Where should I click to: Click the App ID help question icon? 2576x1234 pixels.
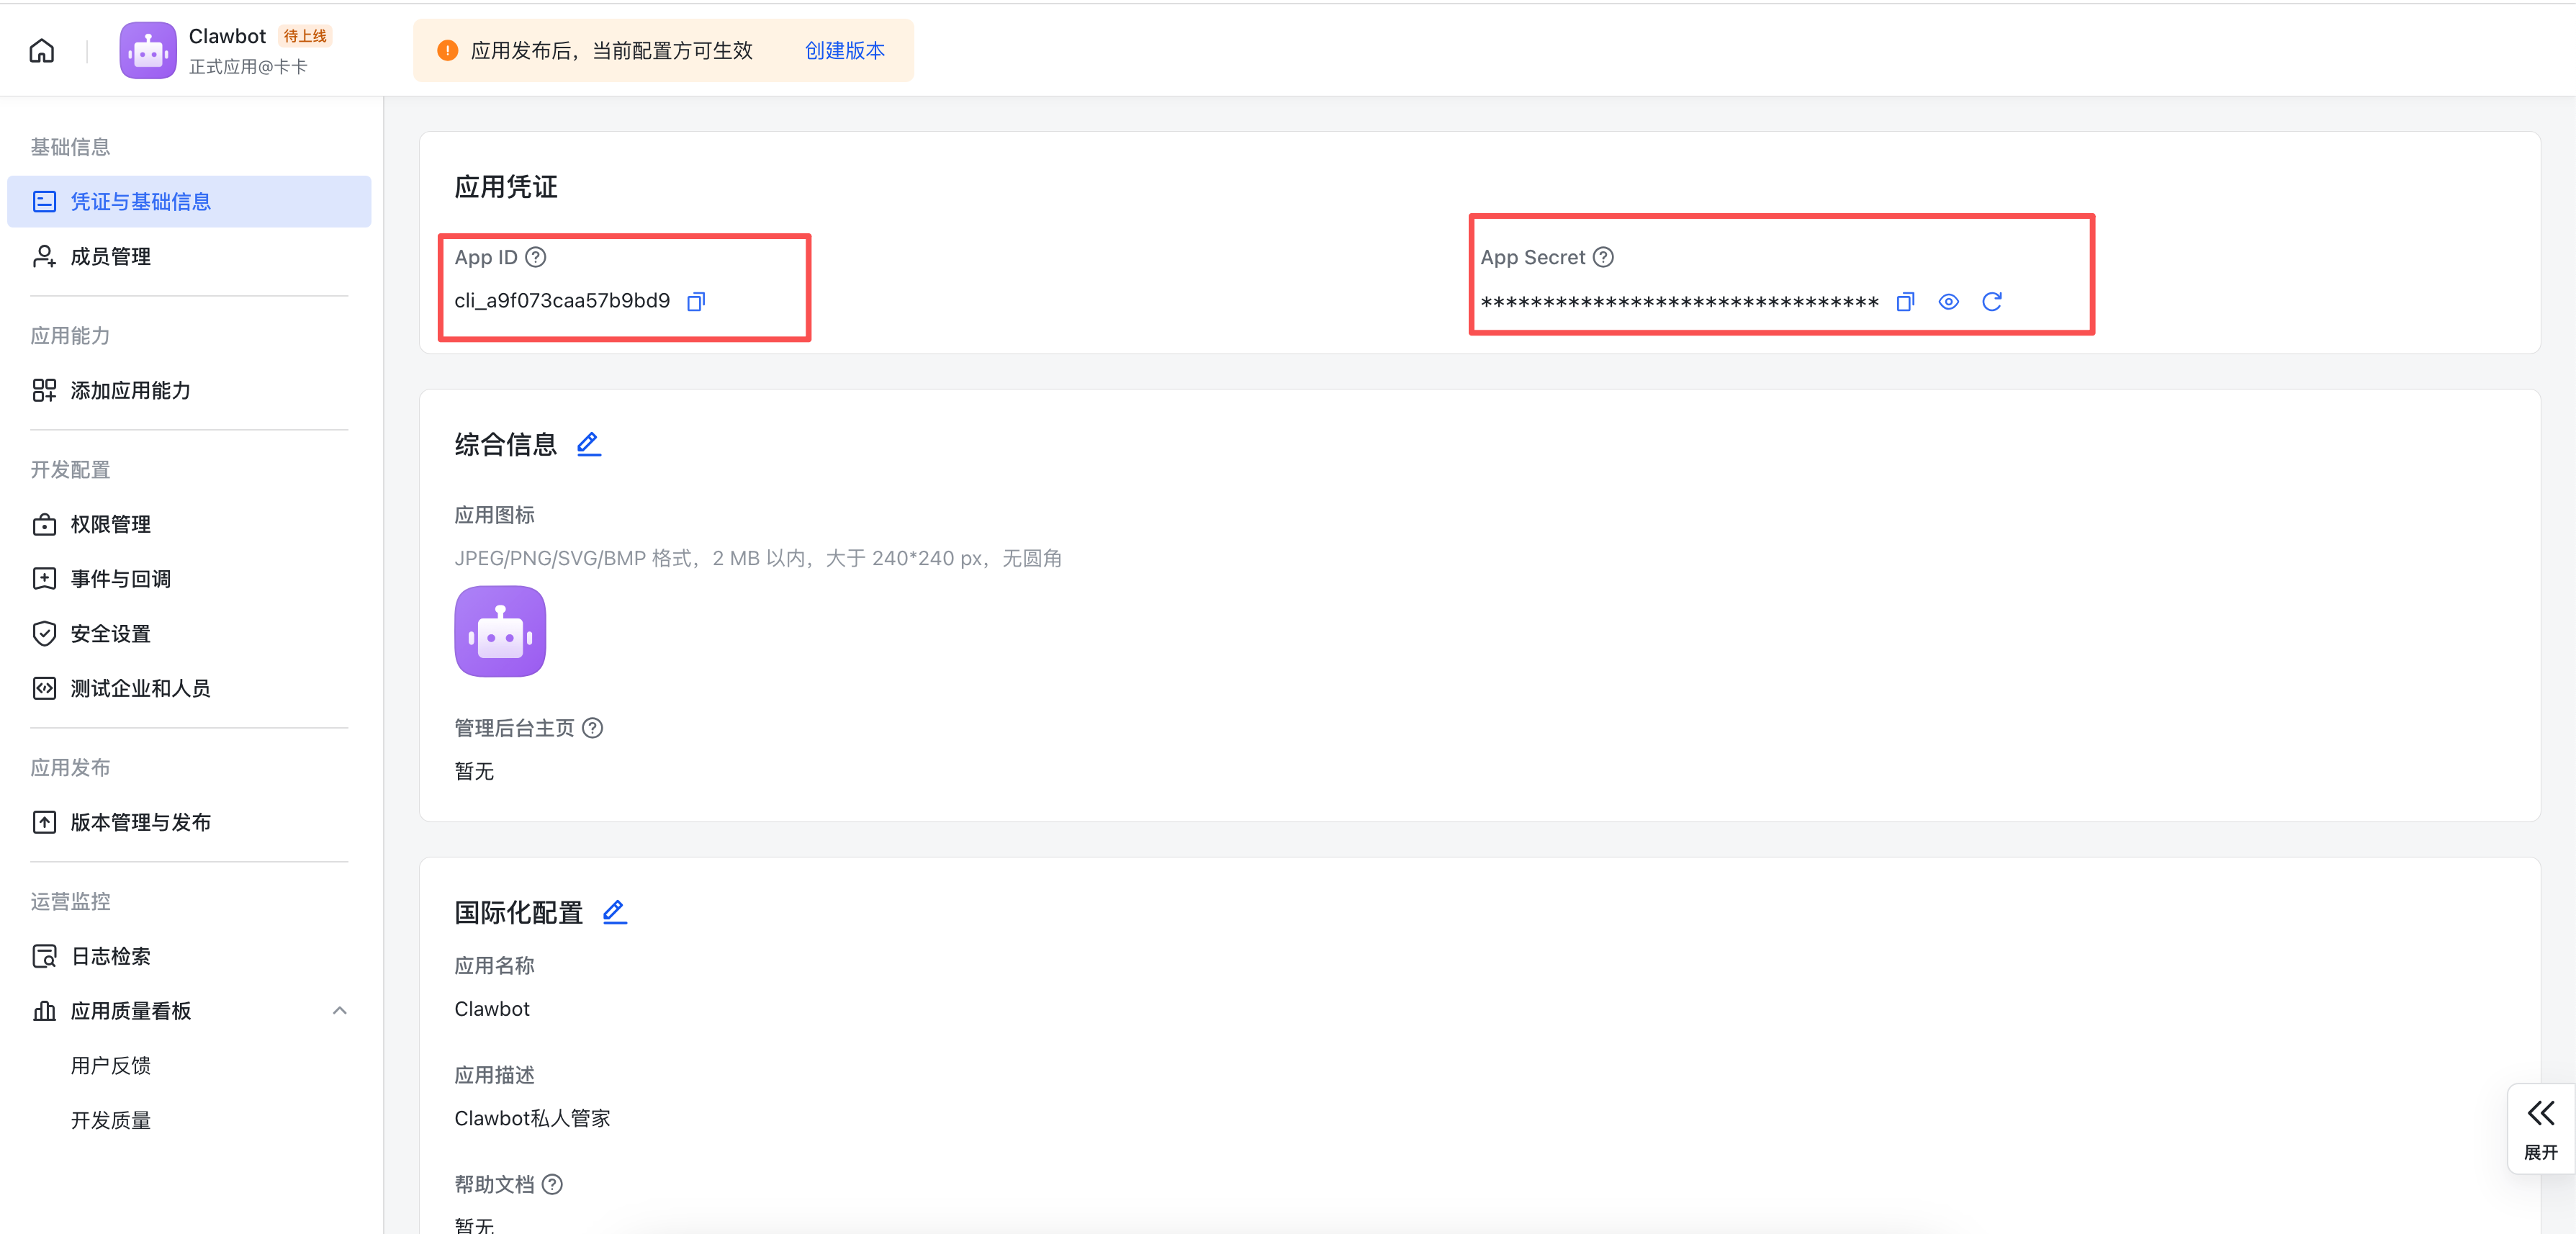536,257
